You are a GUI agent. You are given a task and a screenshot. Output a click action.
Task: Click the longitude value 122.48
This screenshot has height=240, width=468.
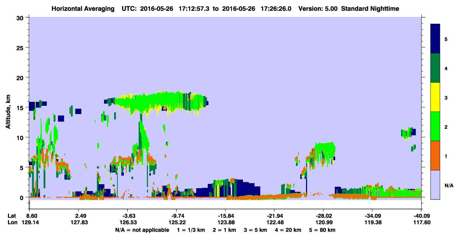tap(276, 222)
